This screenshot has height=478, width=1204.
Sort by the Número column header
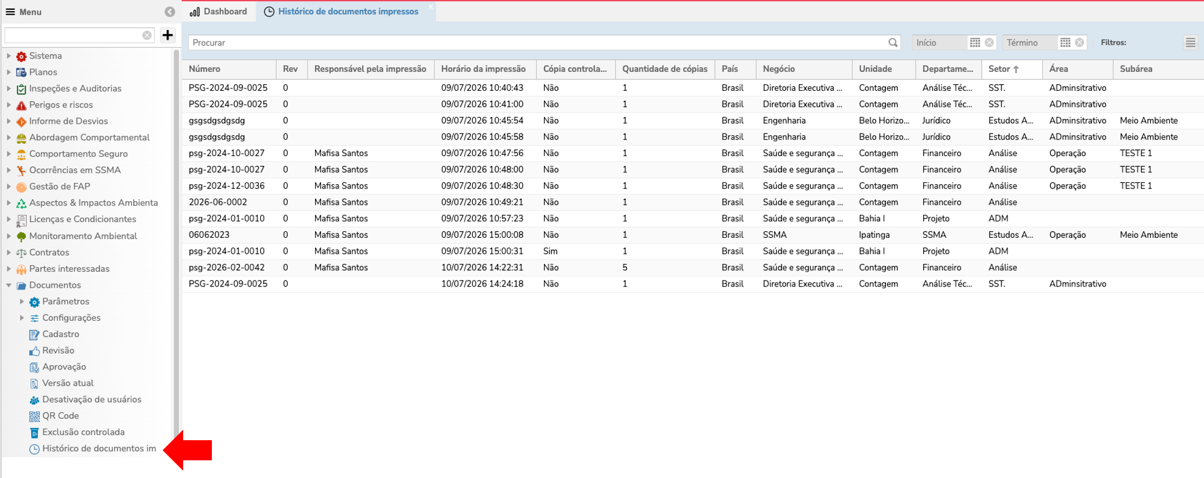(x=228, y=69)
